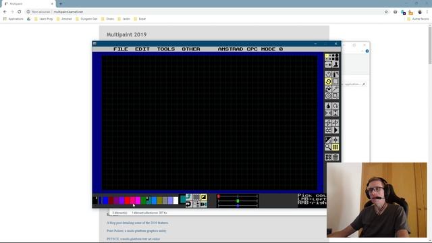Click the green RGB slider handle
Screen dimensions: 432x243
pyautogui.click(x=238, y=201)
